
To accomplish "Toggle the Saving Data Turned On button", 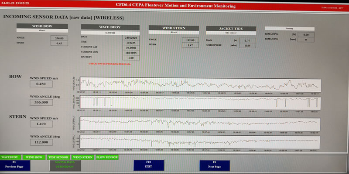I will coord(65,165).
